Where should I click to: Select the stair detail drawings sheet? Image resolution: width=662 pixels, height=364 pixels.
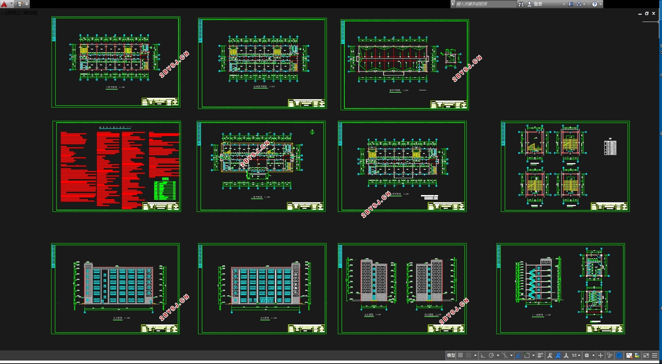pyautogui.click(x=565, y=166)
